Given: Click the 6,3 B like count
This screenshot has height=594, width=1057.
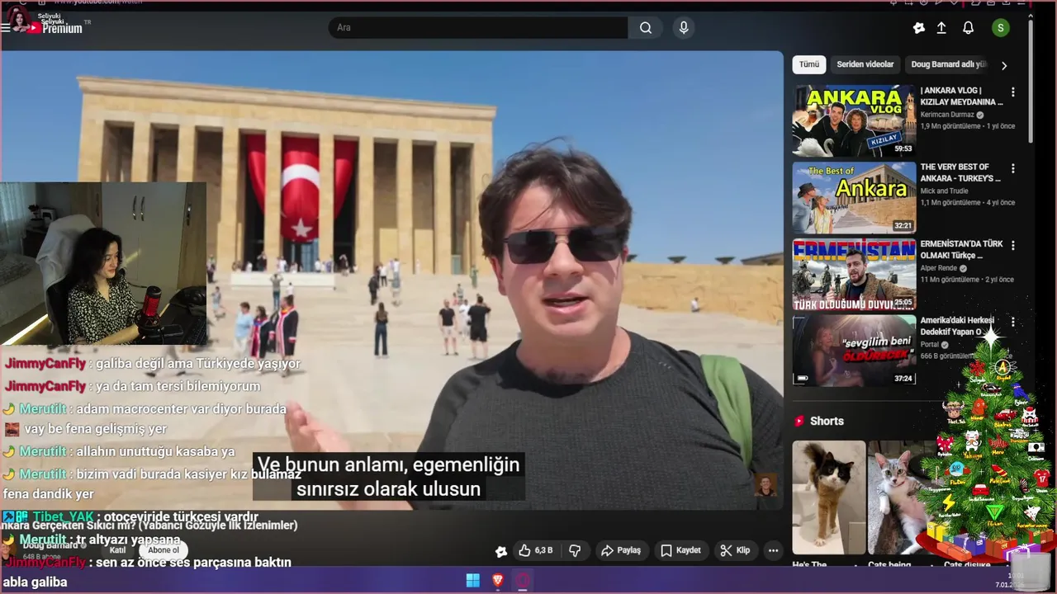Looking at the screenshot, I should tap(543, 550).
